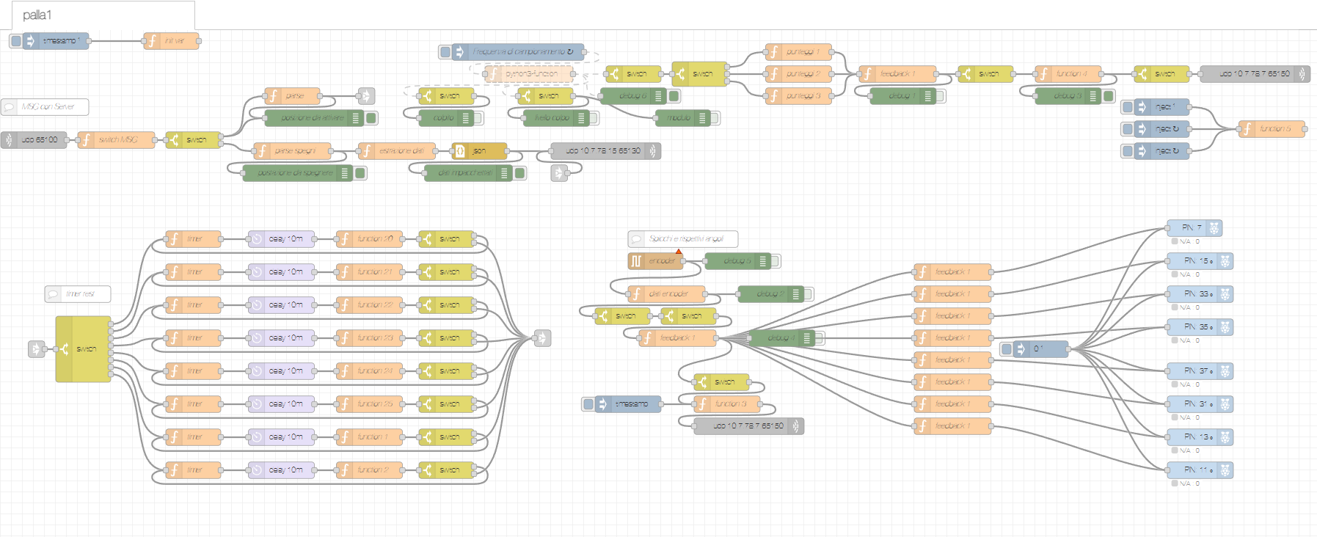Toggle the 'dati impacchettati' debug node button
This screenshot has width=1317, height=537.
point(519,173)
